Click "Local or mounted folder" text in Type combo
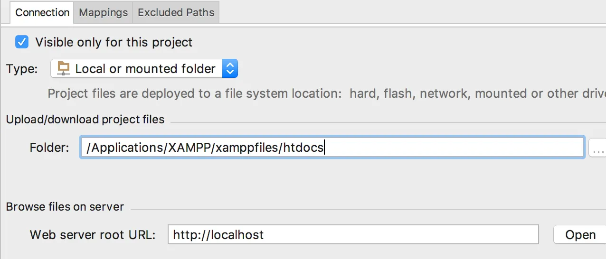 point(145,69)
